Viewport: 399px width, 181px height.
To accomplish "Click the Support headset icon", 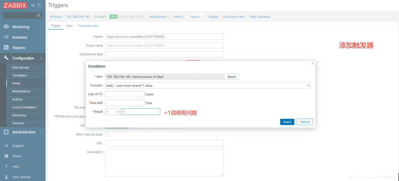I will click(x=6, y=146).
